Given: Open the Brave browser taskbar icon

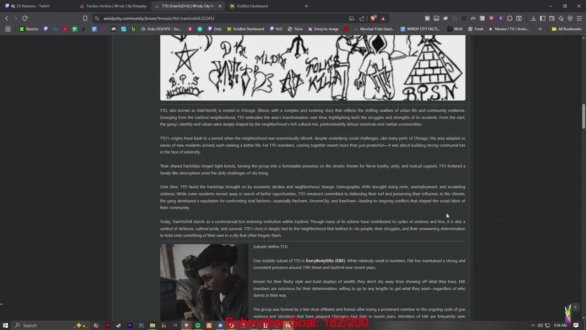Looking at the screenshot, I should 186,325.
